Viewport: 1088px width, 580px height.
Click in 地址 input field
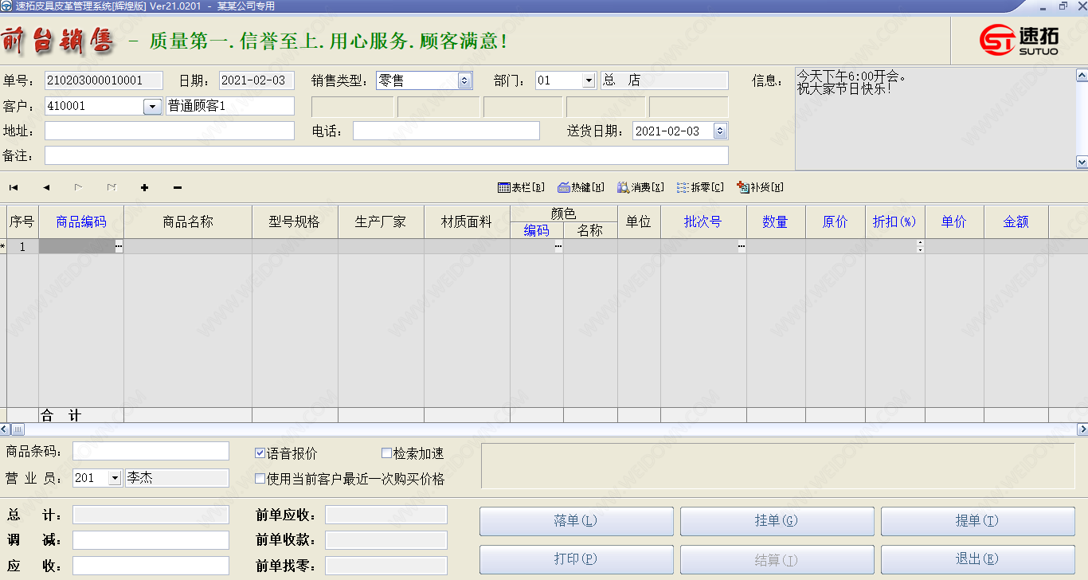point(170,131)
